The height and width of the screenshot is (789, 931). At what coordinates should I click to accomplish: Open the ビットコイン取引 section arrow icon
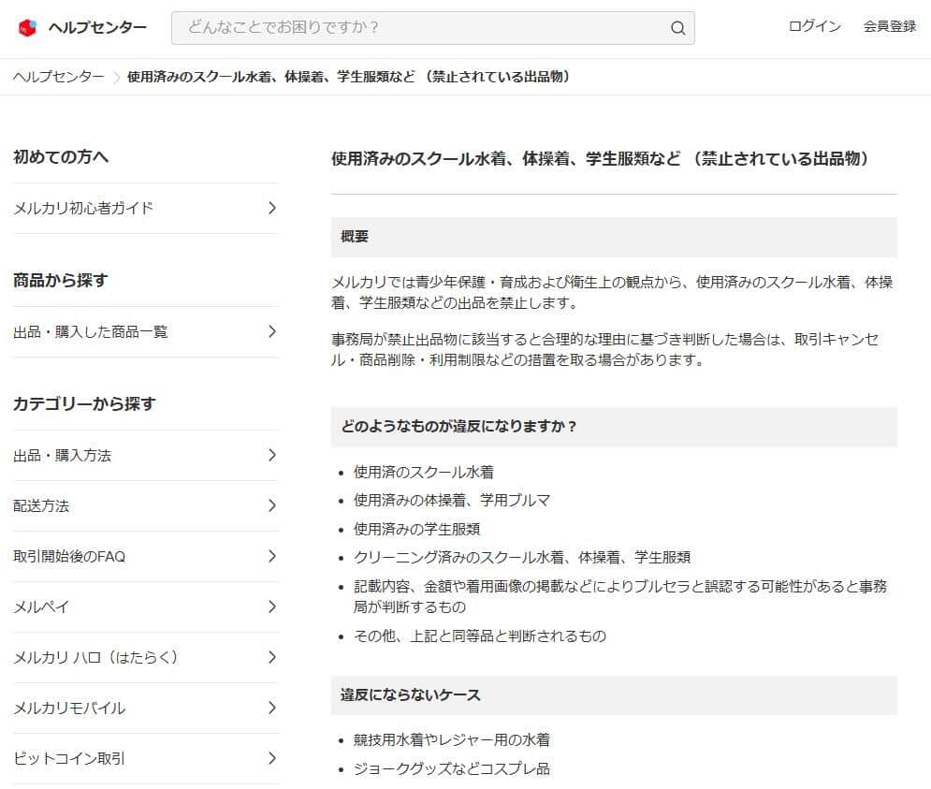point(271,758)
